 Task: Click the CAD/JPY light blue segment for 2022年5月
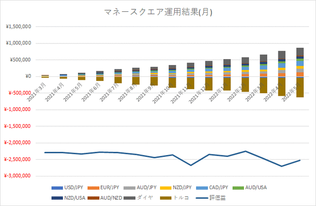pos(300,64)
